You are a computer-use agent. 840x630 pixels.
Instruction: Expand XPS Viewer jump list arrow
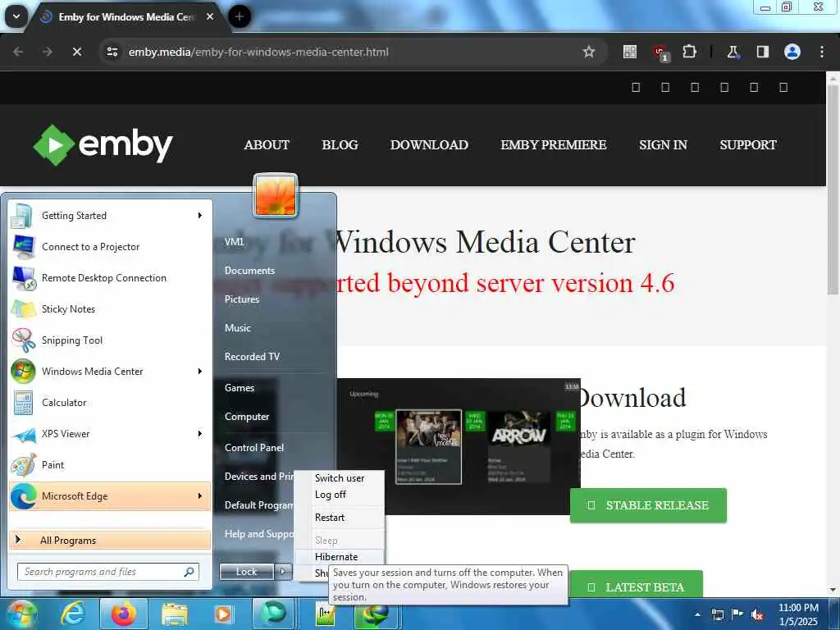coord(200,433)
